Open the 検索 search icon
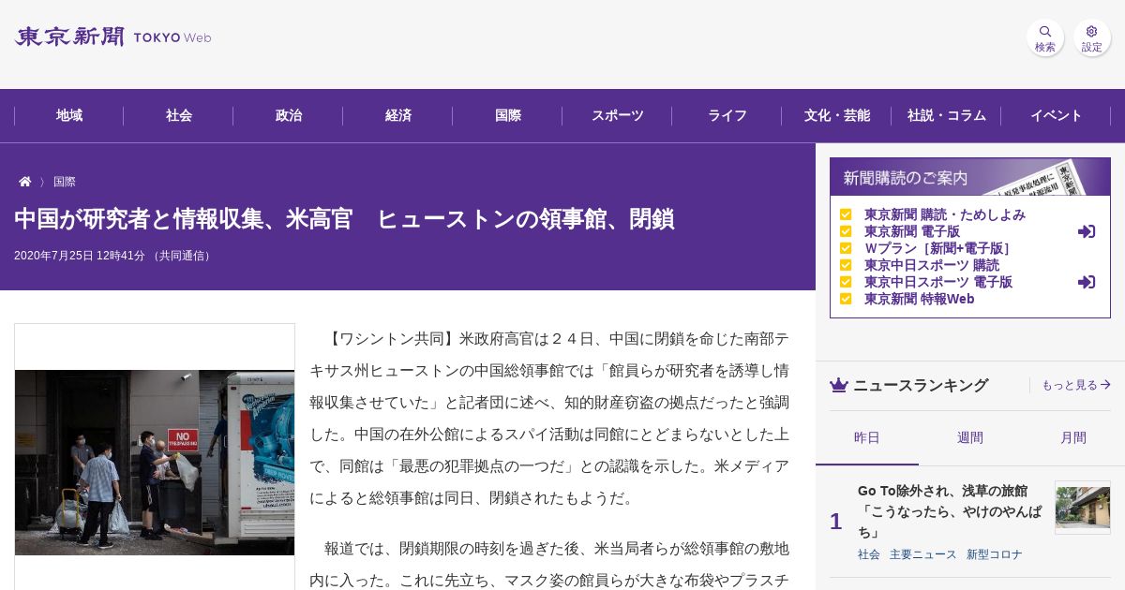Screen dimensions: 1125x590 point(1045,37)
